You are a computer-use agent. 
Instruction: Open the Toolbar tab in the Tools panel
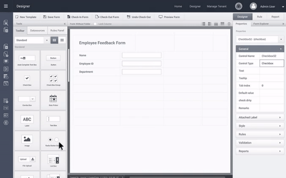click(20, 31)
